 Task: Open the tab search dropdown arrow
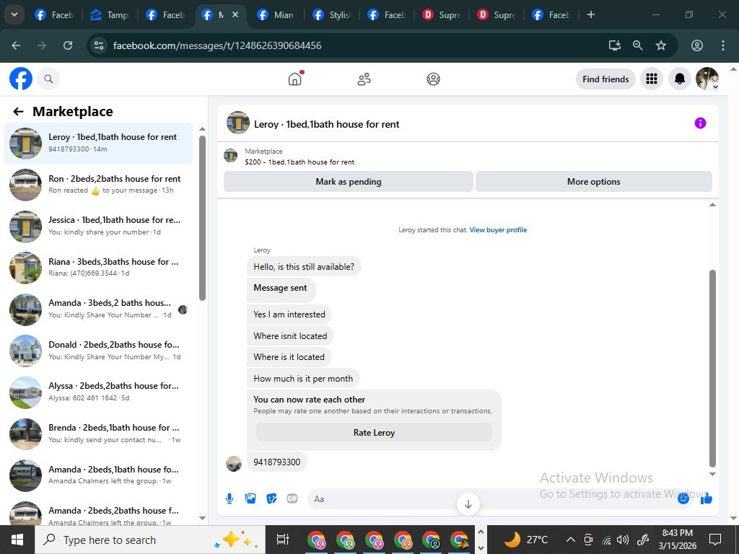pyautogui.click(x=14, y=14)
